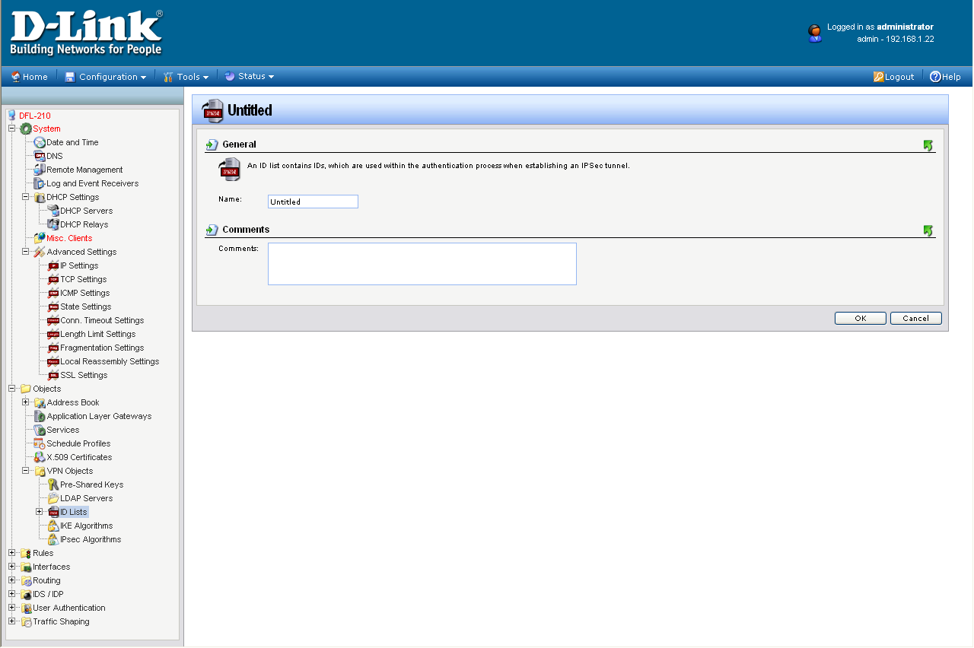Click the Pre-Shared Keys key icon

[53, 484]
